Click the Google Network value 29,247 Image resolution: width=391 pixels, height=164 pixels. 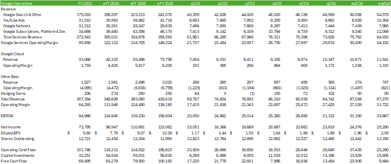click(139, 26)
